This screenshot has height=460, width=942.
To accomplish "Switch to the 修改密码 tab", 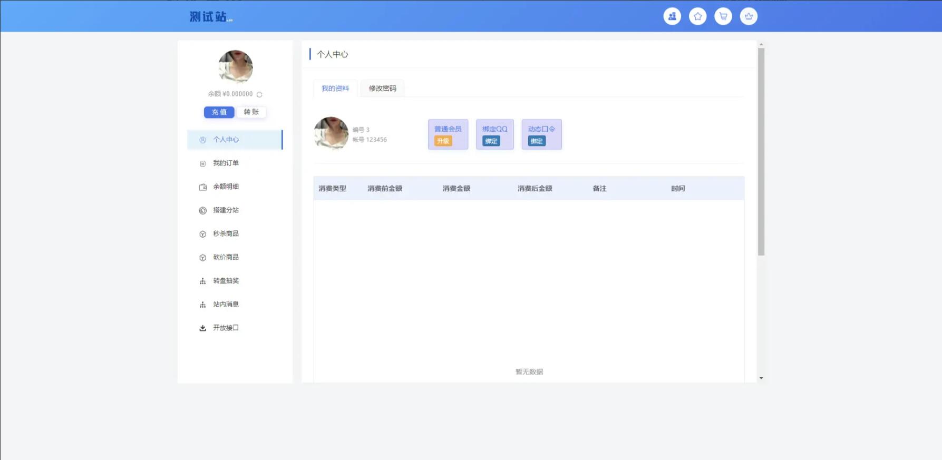I will 383,89.
